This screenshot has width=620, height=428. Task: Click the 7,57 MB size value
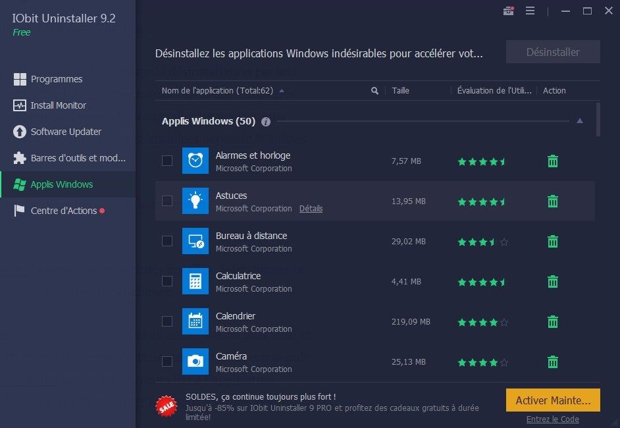point(406,161)
